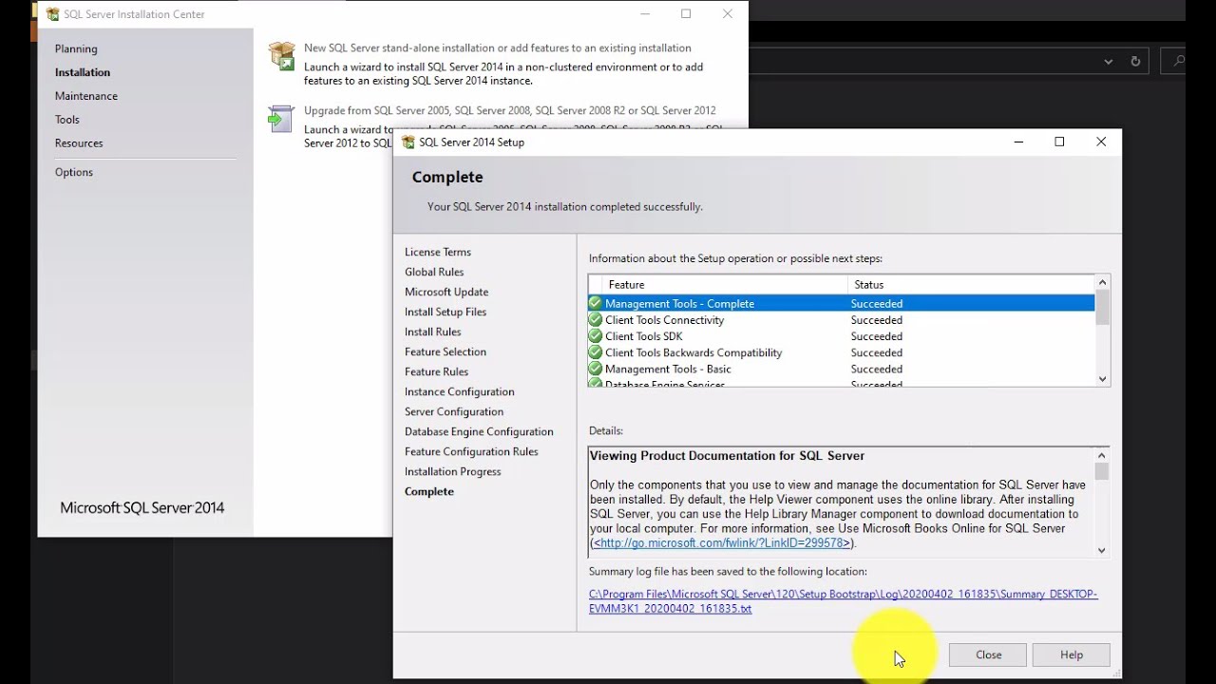Click the feature list scrollbar thumb
The width and height of the screenshot is (1216, 684).
[1103, 308]
